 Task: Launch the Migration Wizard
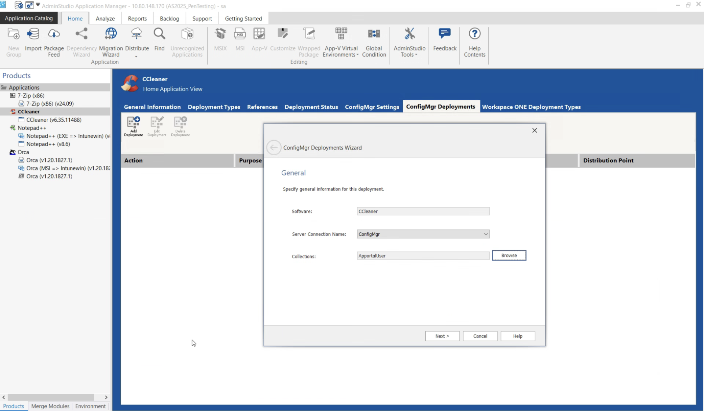tap(111, 34)
